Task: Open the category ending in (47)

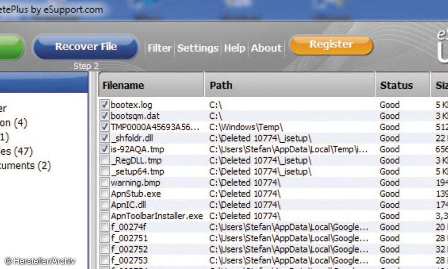Action: [x=16, y=151]
